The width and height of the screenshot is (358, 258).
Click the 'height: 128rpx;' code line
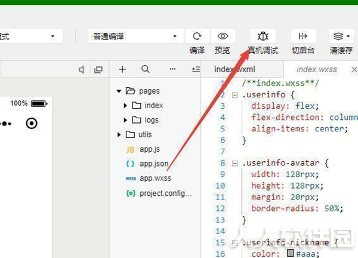287,186
